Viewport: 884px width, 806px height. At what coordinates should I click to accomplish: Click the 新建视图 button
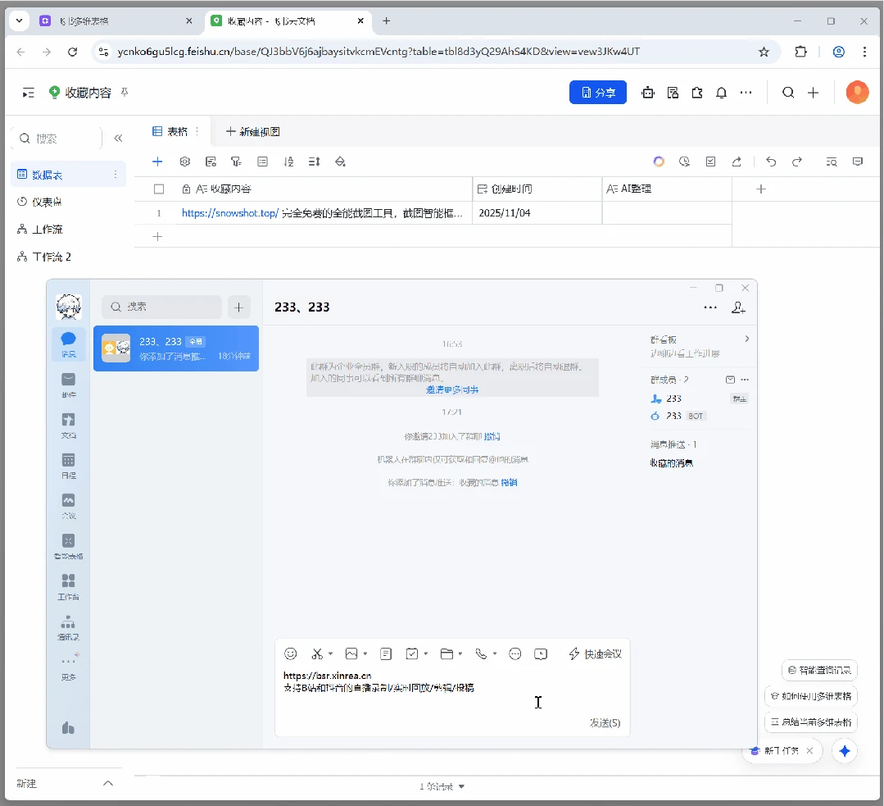pyautogui.click(x=253, y=131)
